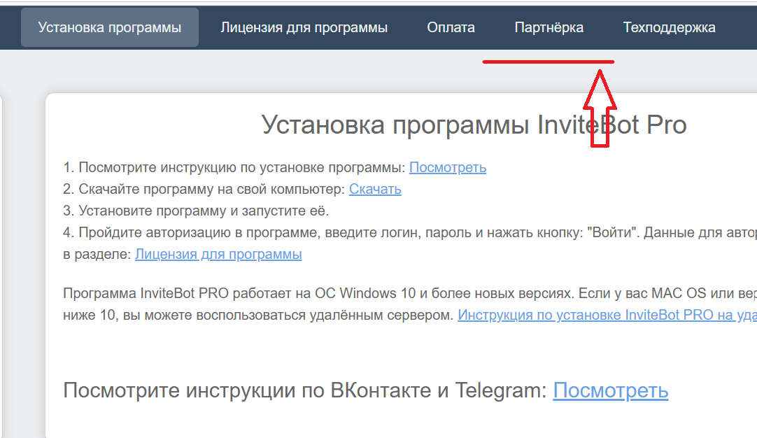The width and height of the screenshot is (757, 438).
Task: Click the Посмотреть link for installation instructions
Action: (x=448, y=167)
